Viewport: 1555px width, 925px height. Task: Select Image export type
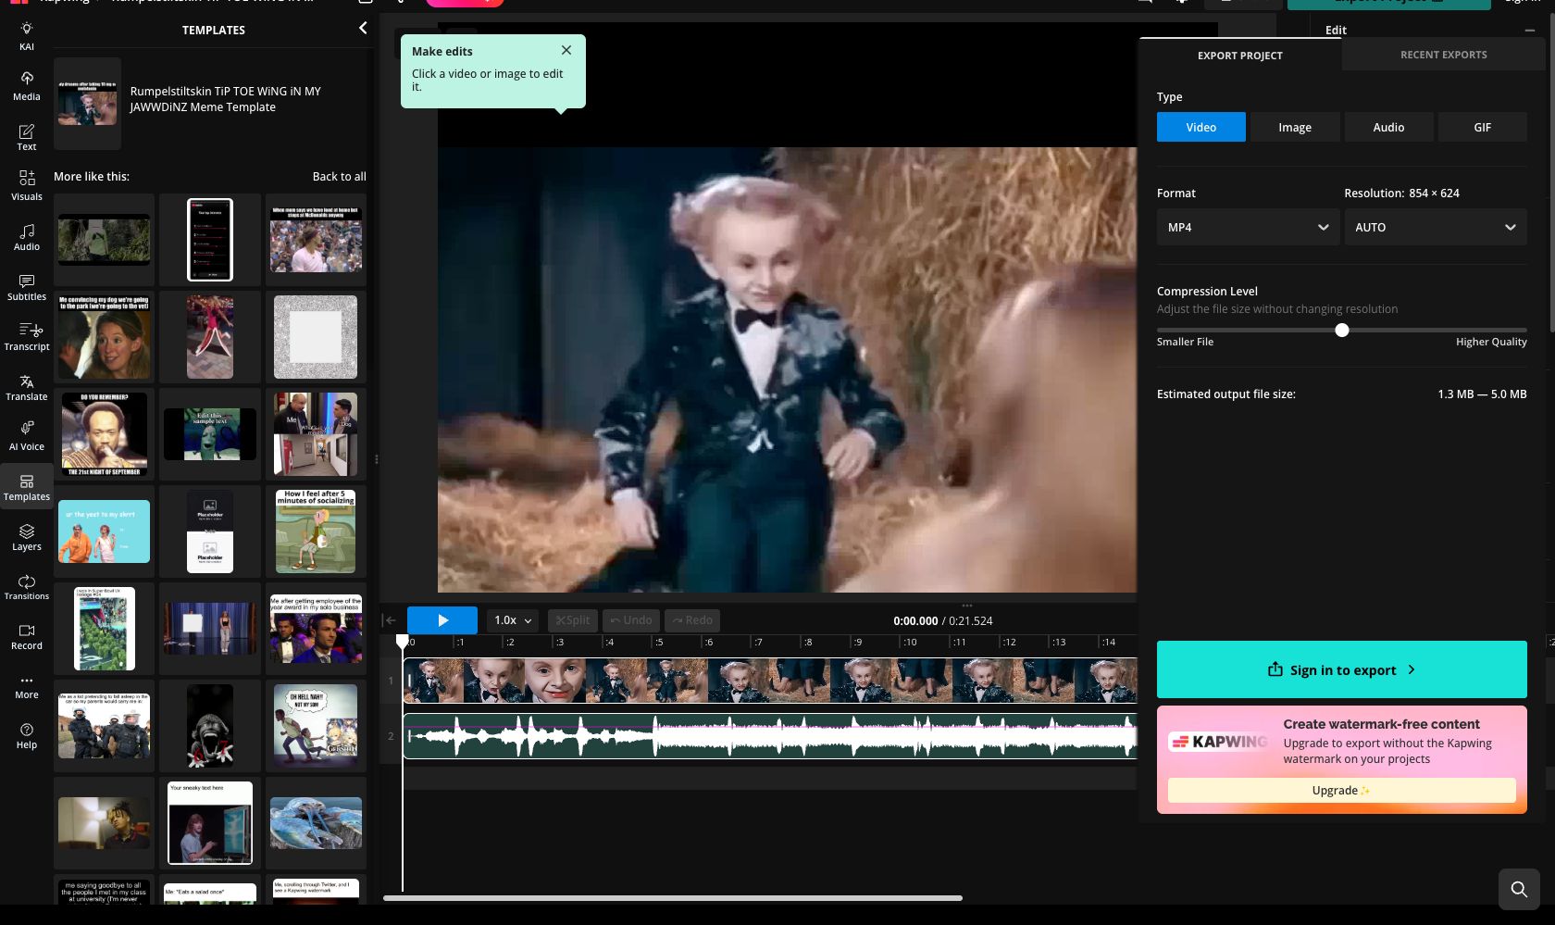pyautogui.click(x=1294, y=127)
